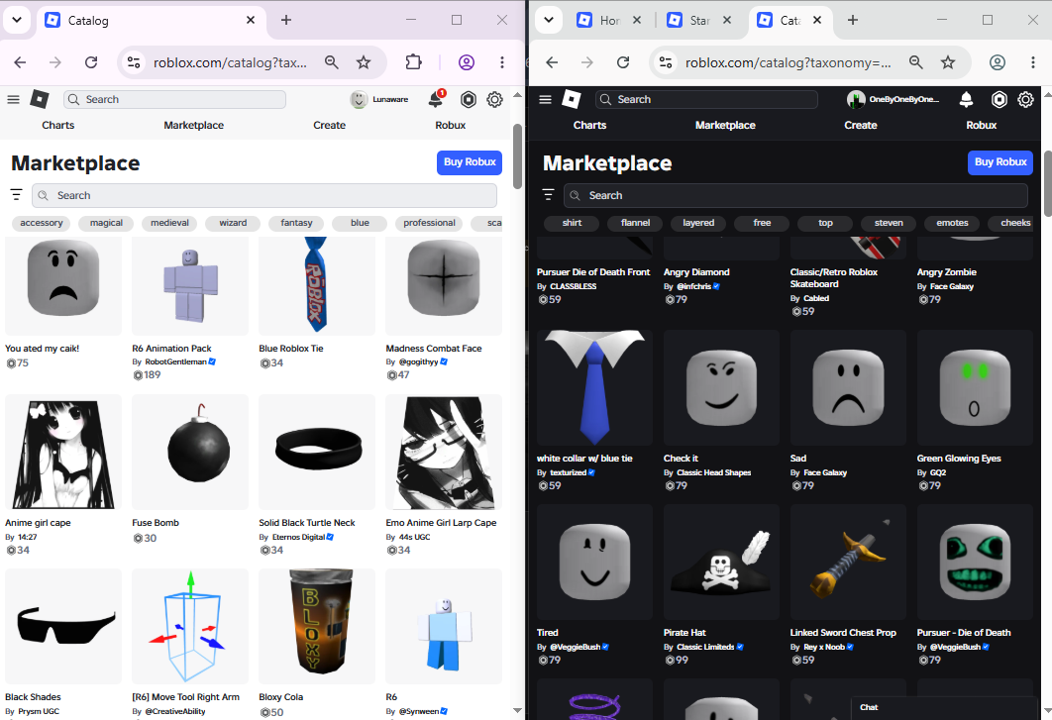
Task: Open settings gear in the light Roblox window
Action: click(494, 99)
